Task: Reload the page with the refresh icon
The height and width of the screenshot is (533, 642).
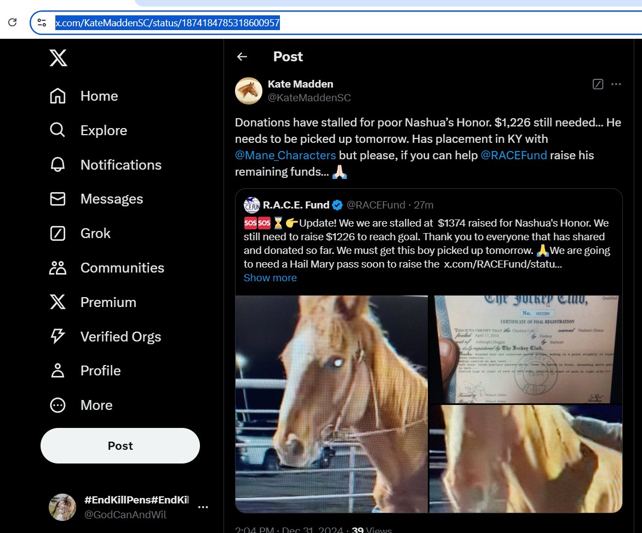Action: pyautogui.click(x=12, y=22)
